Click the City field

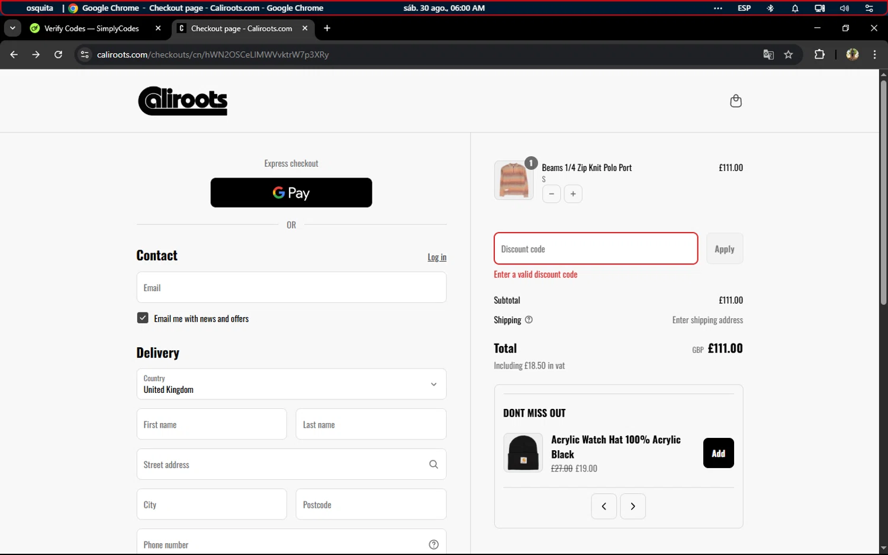212,505
